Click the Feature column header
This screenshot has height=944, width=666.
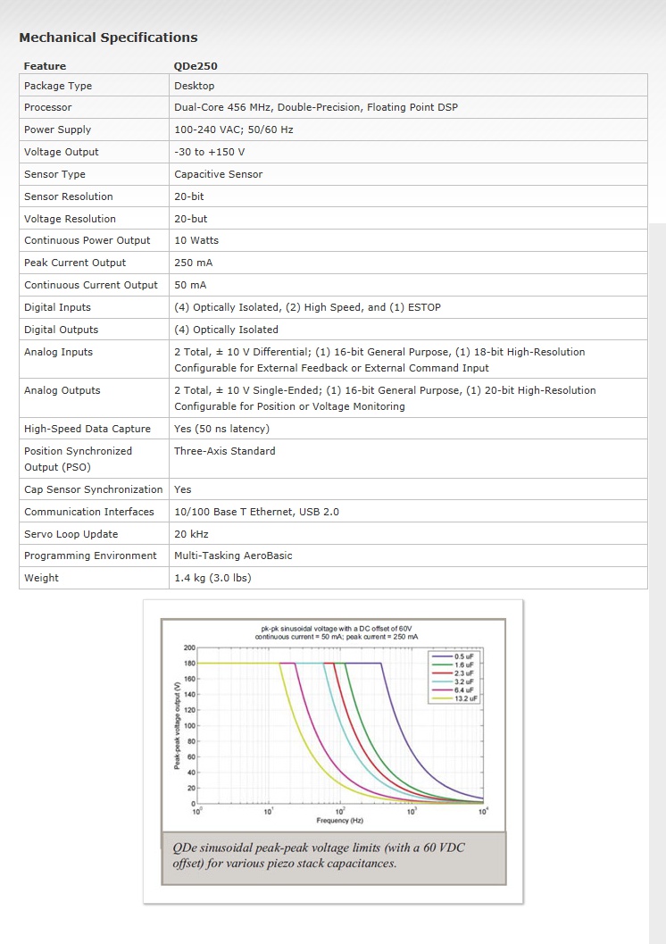(46, 66)
